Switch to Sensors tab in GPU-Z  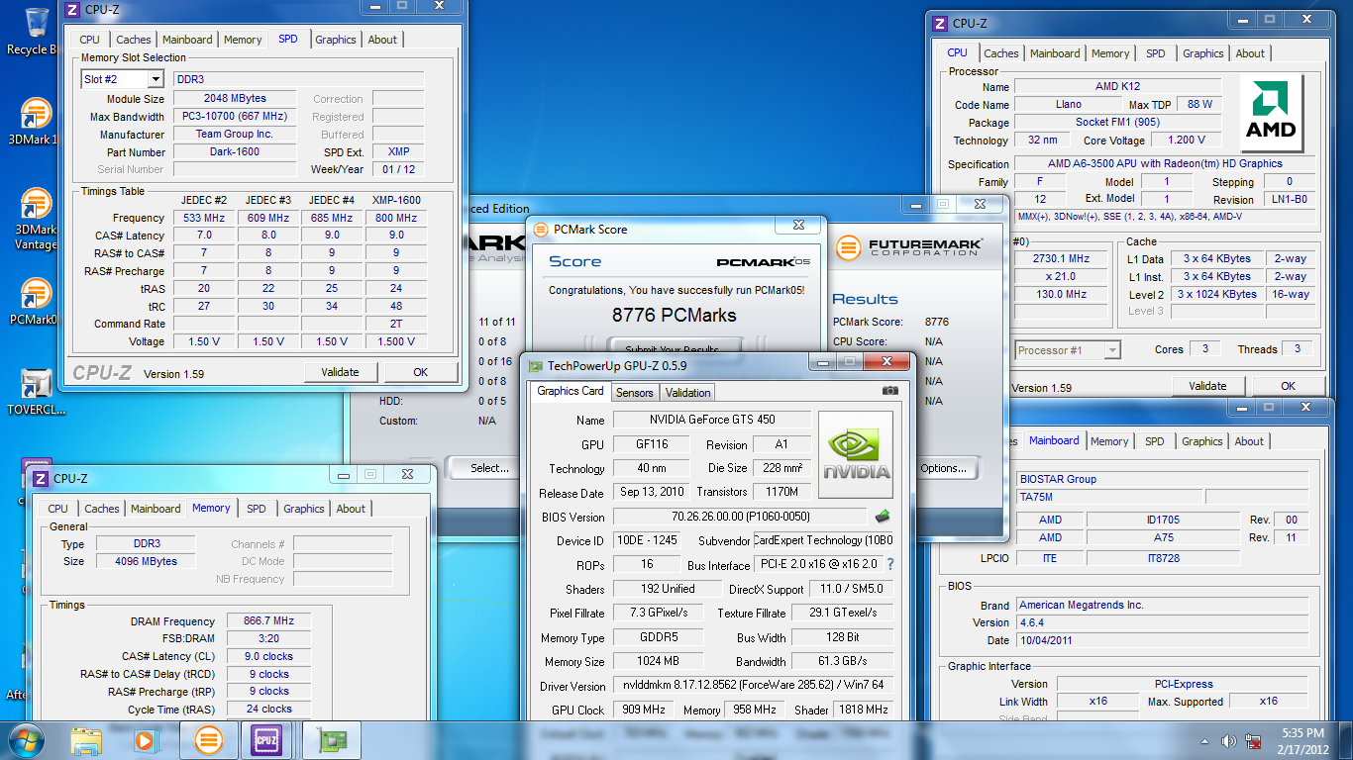pos(634,392)
